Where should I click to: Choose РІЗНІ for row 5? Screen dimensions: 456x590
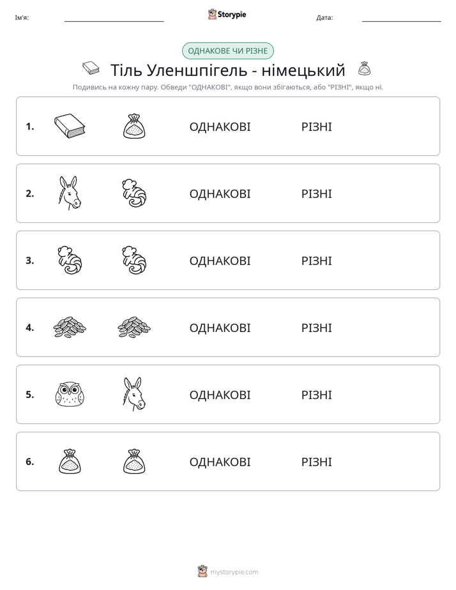[x=316, y=395]
